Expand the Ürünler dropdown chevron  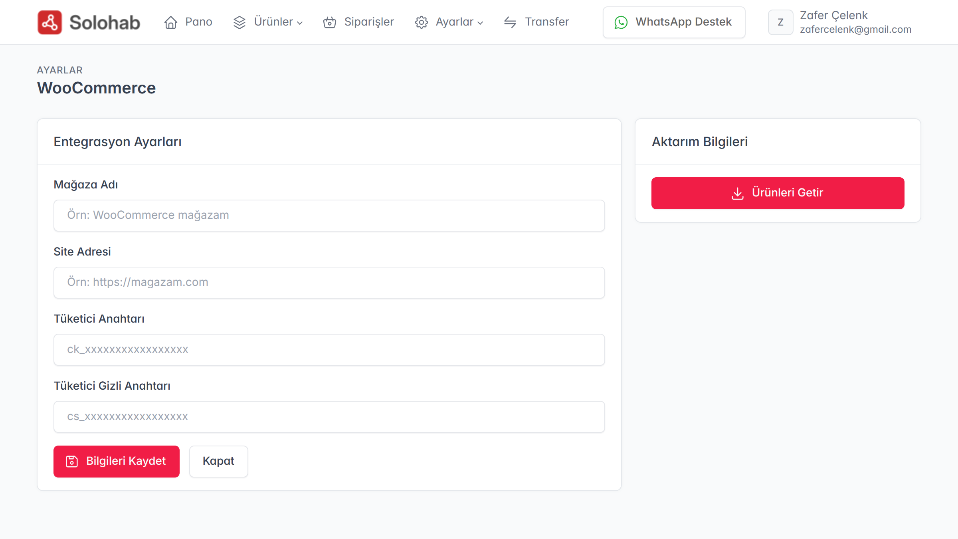pyautogui.click(x=300, y=23)
